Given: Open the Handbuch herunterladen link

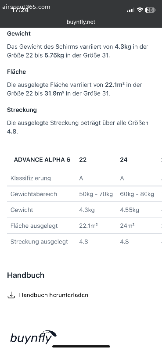Looking at the screenshot, I should 54,295.
